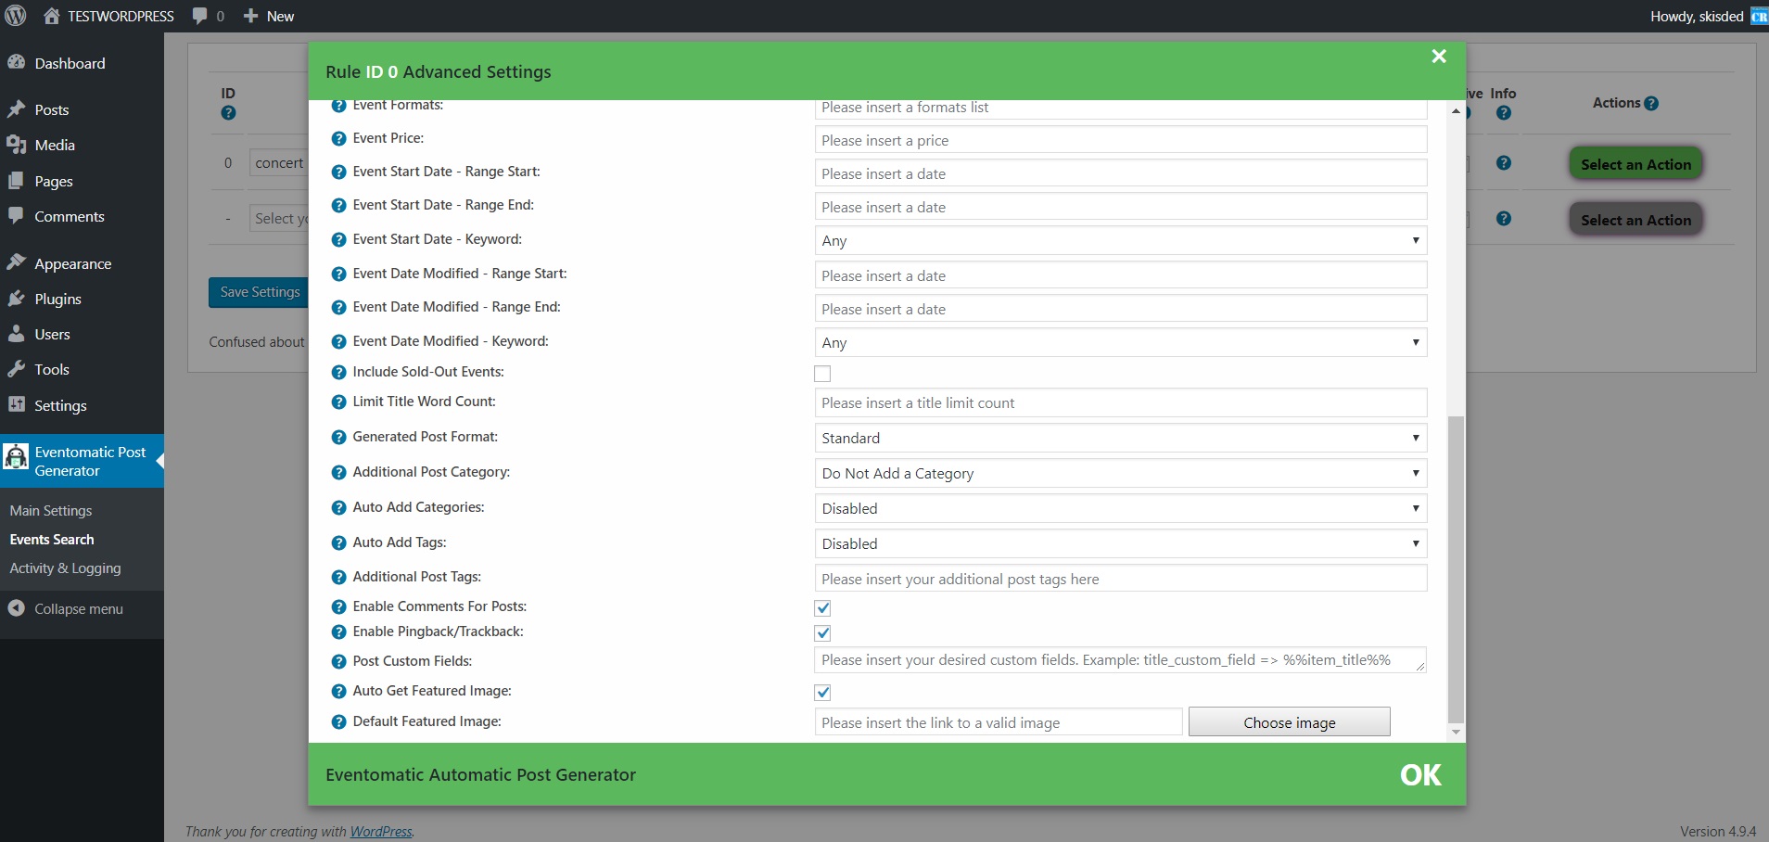Click help icon under ID column header
This screenshot has height=842, width=1769.
point(228,113)
